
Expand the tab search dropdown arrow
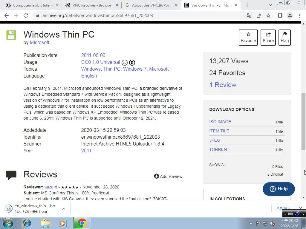pos(270,5)
